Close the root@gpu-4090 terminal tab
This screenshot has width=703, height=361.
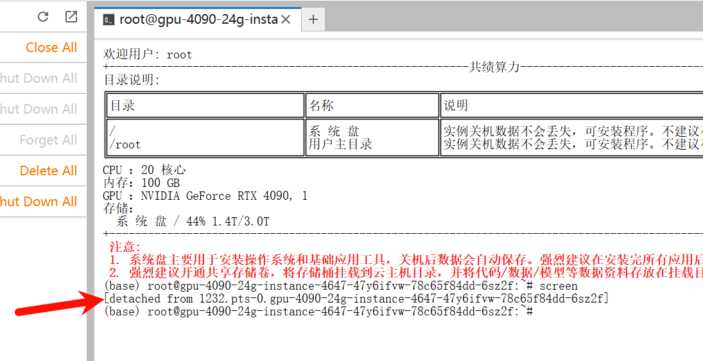pyautogui.click(x=286, y=19)
